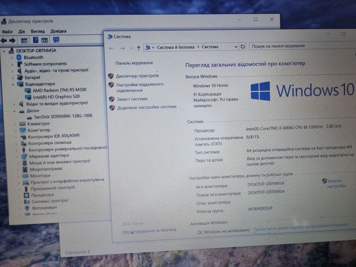Open the Вигляд menu

point(38,32)
